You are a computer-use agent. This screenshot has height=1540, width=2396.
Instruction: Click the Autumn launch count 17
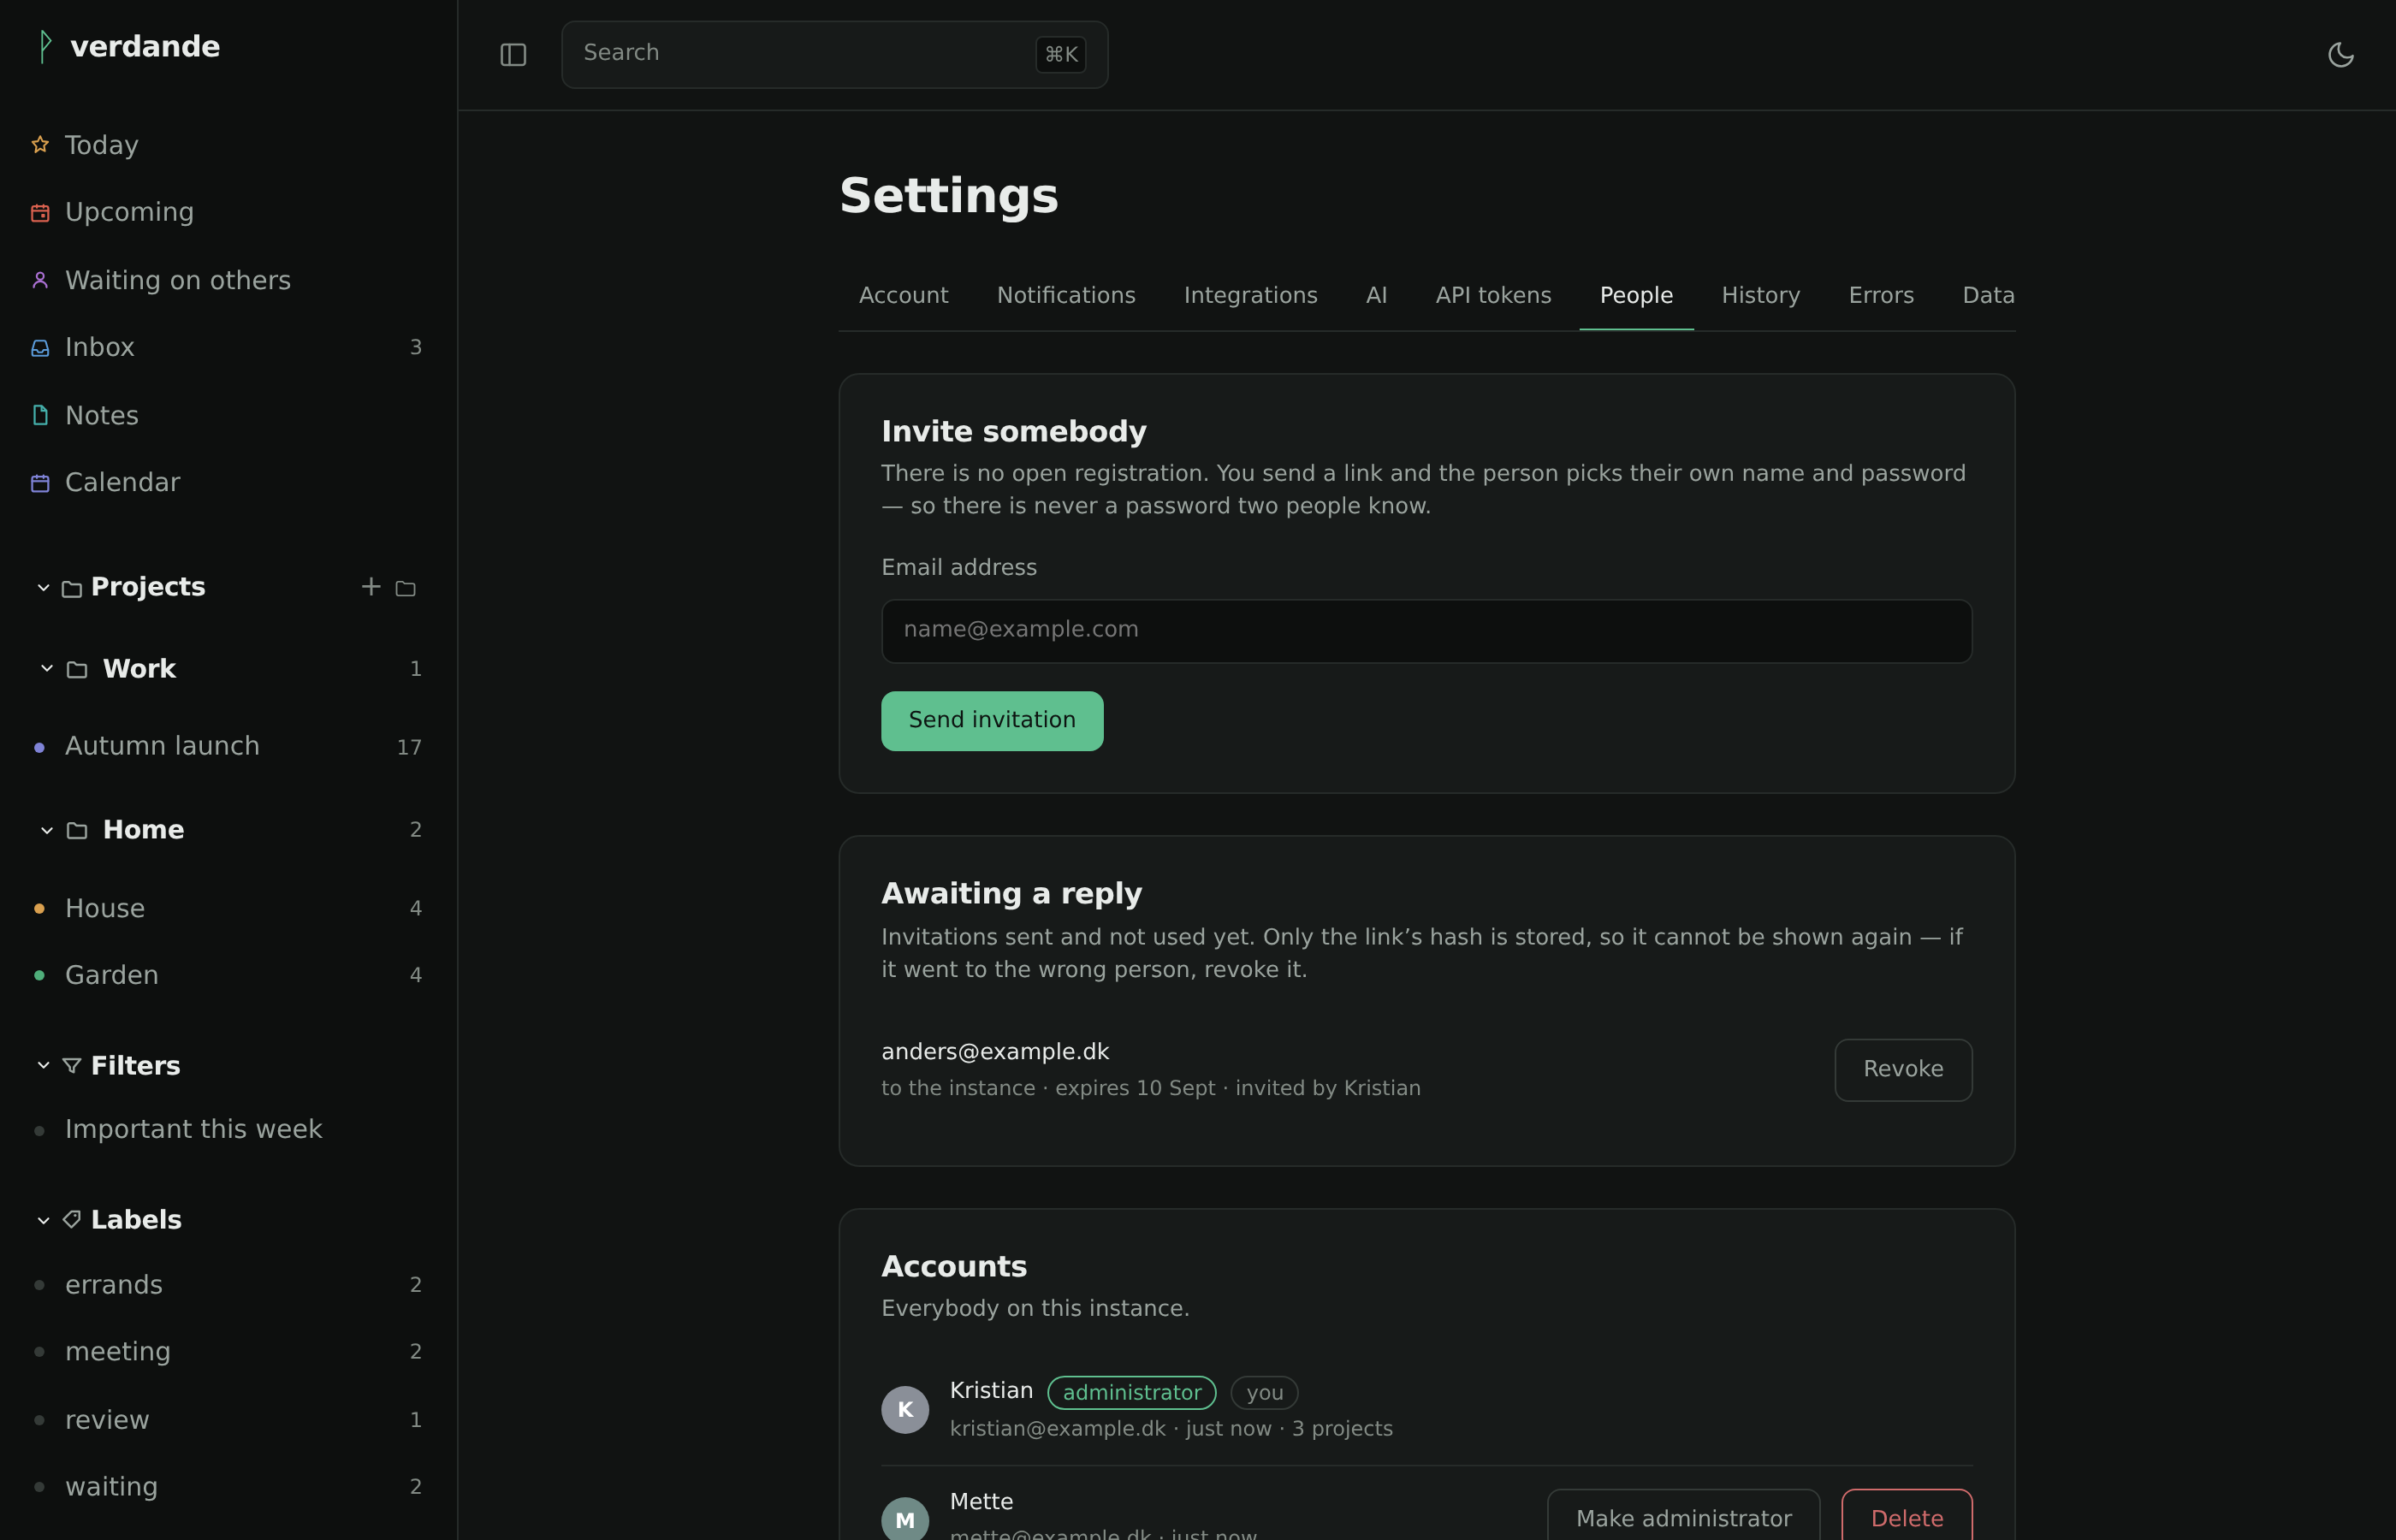point(409,748)
